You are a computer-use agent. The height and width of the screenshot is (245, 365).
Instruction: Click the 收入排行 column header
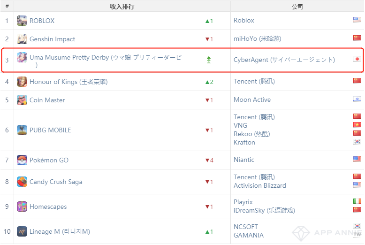(122, 7)
